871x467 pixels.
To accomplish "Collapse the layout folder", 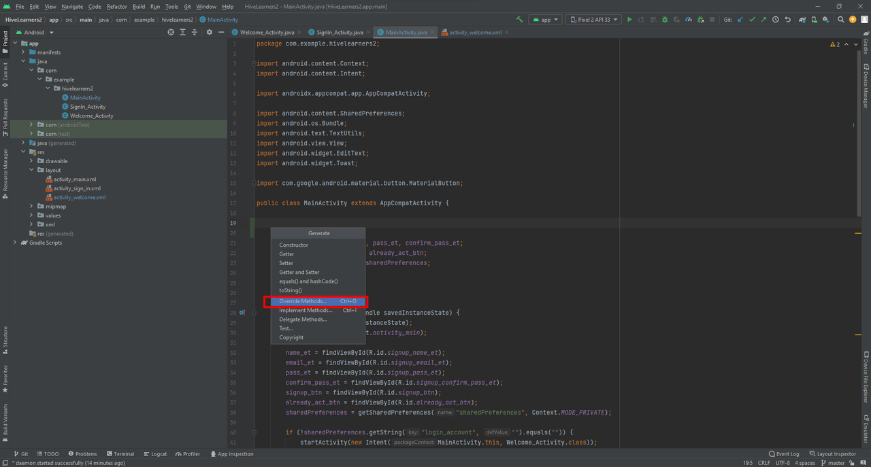I will point(31,170).
